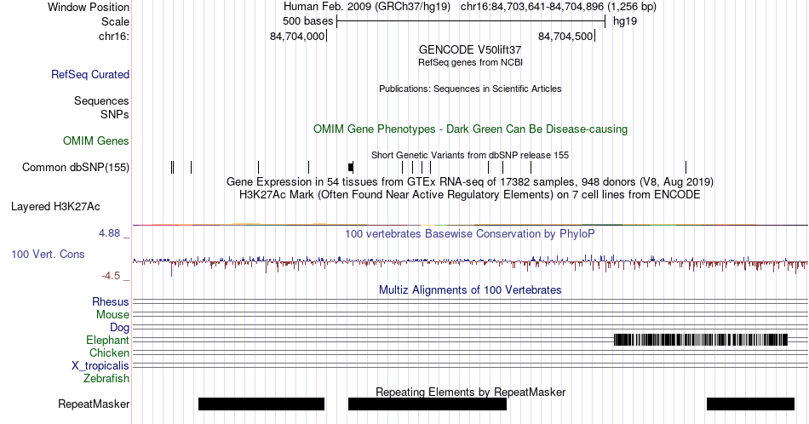The image size is (809, 424).
Task: Click the Sequences track label
Action: point(101,100)
